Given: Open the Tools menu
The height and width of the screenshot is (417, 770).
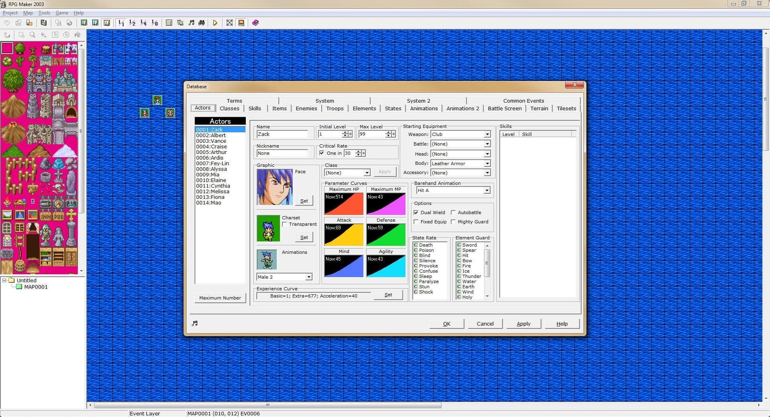Looking at the screenshot, I should pos(44,12).
